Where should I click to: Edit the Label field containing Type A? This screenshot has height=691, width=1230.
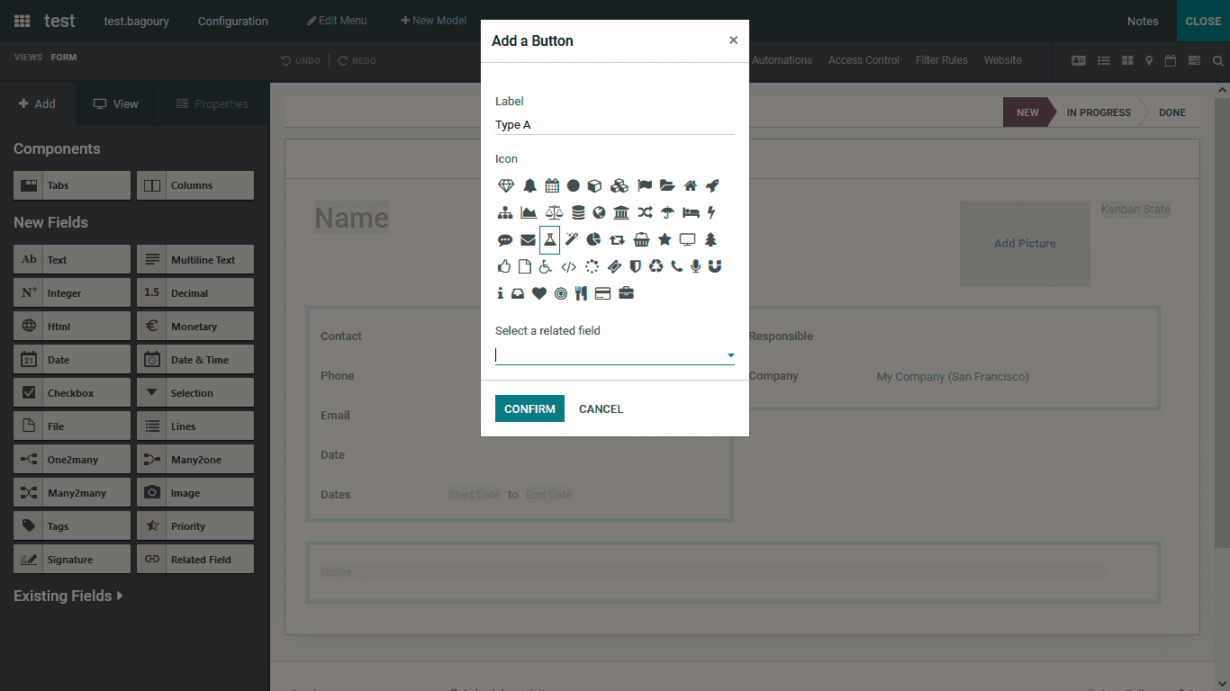tap(615, 124)
